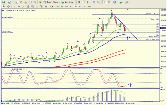The width and height of the screenshot is (167, 105).
Task: Switch to line chart type
Action: (88, 2)
